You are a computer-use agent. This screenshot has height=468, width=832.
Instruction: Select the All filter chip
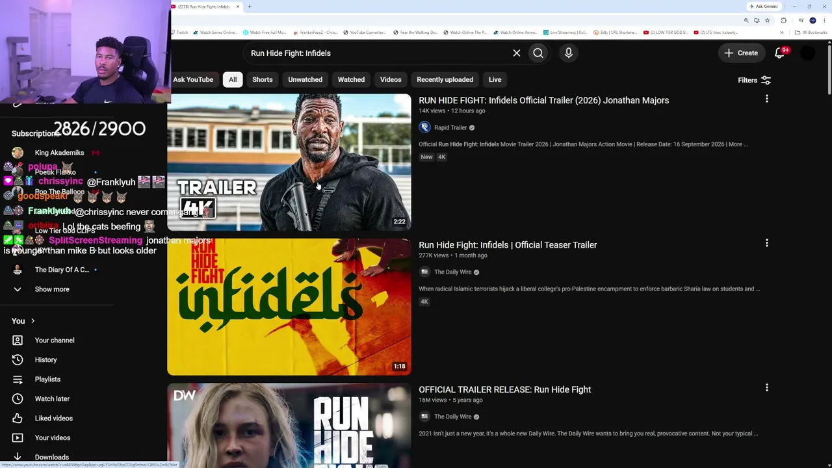pos(233,79)
